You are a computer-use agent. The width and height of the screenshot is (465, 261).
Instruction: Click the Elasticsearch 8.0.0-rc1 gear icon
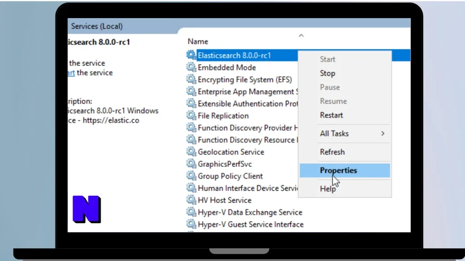(x=191, y=55)
